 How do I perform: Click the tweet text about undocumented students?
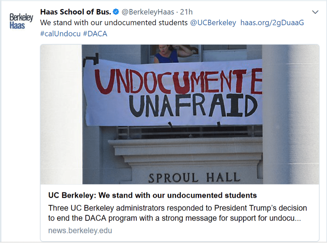114,23
